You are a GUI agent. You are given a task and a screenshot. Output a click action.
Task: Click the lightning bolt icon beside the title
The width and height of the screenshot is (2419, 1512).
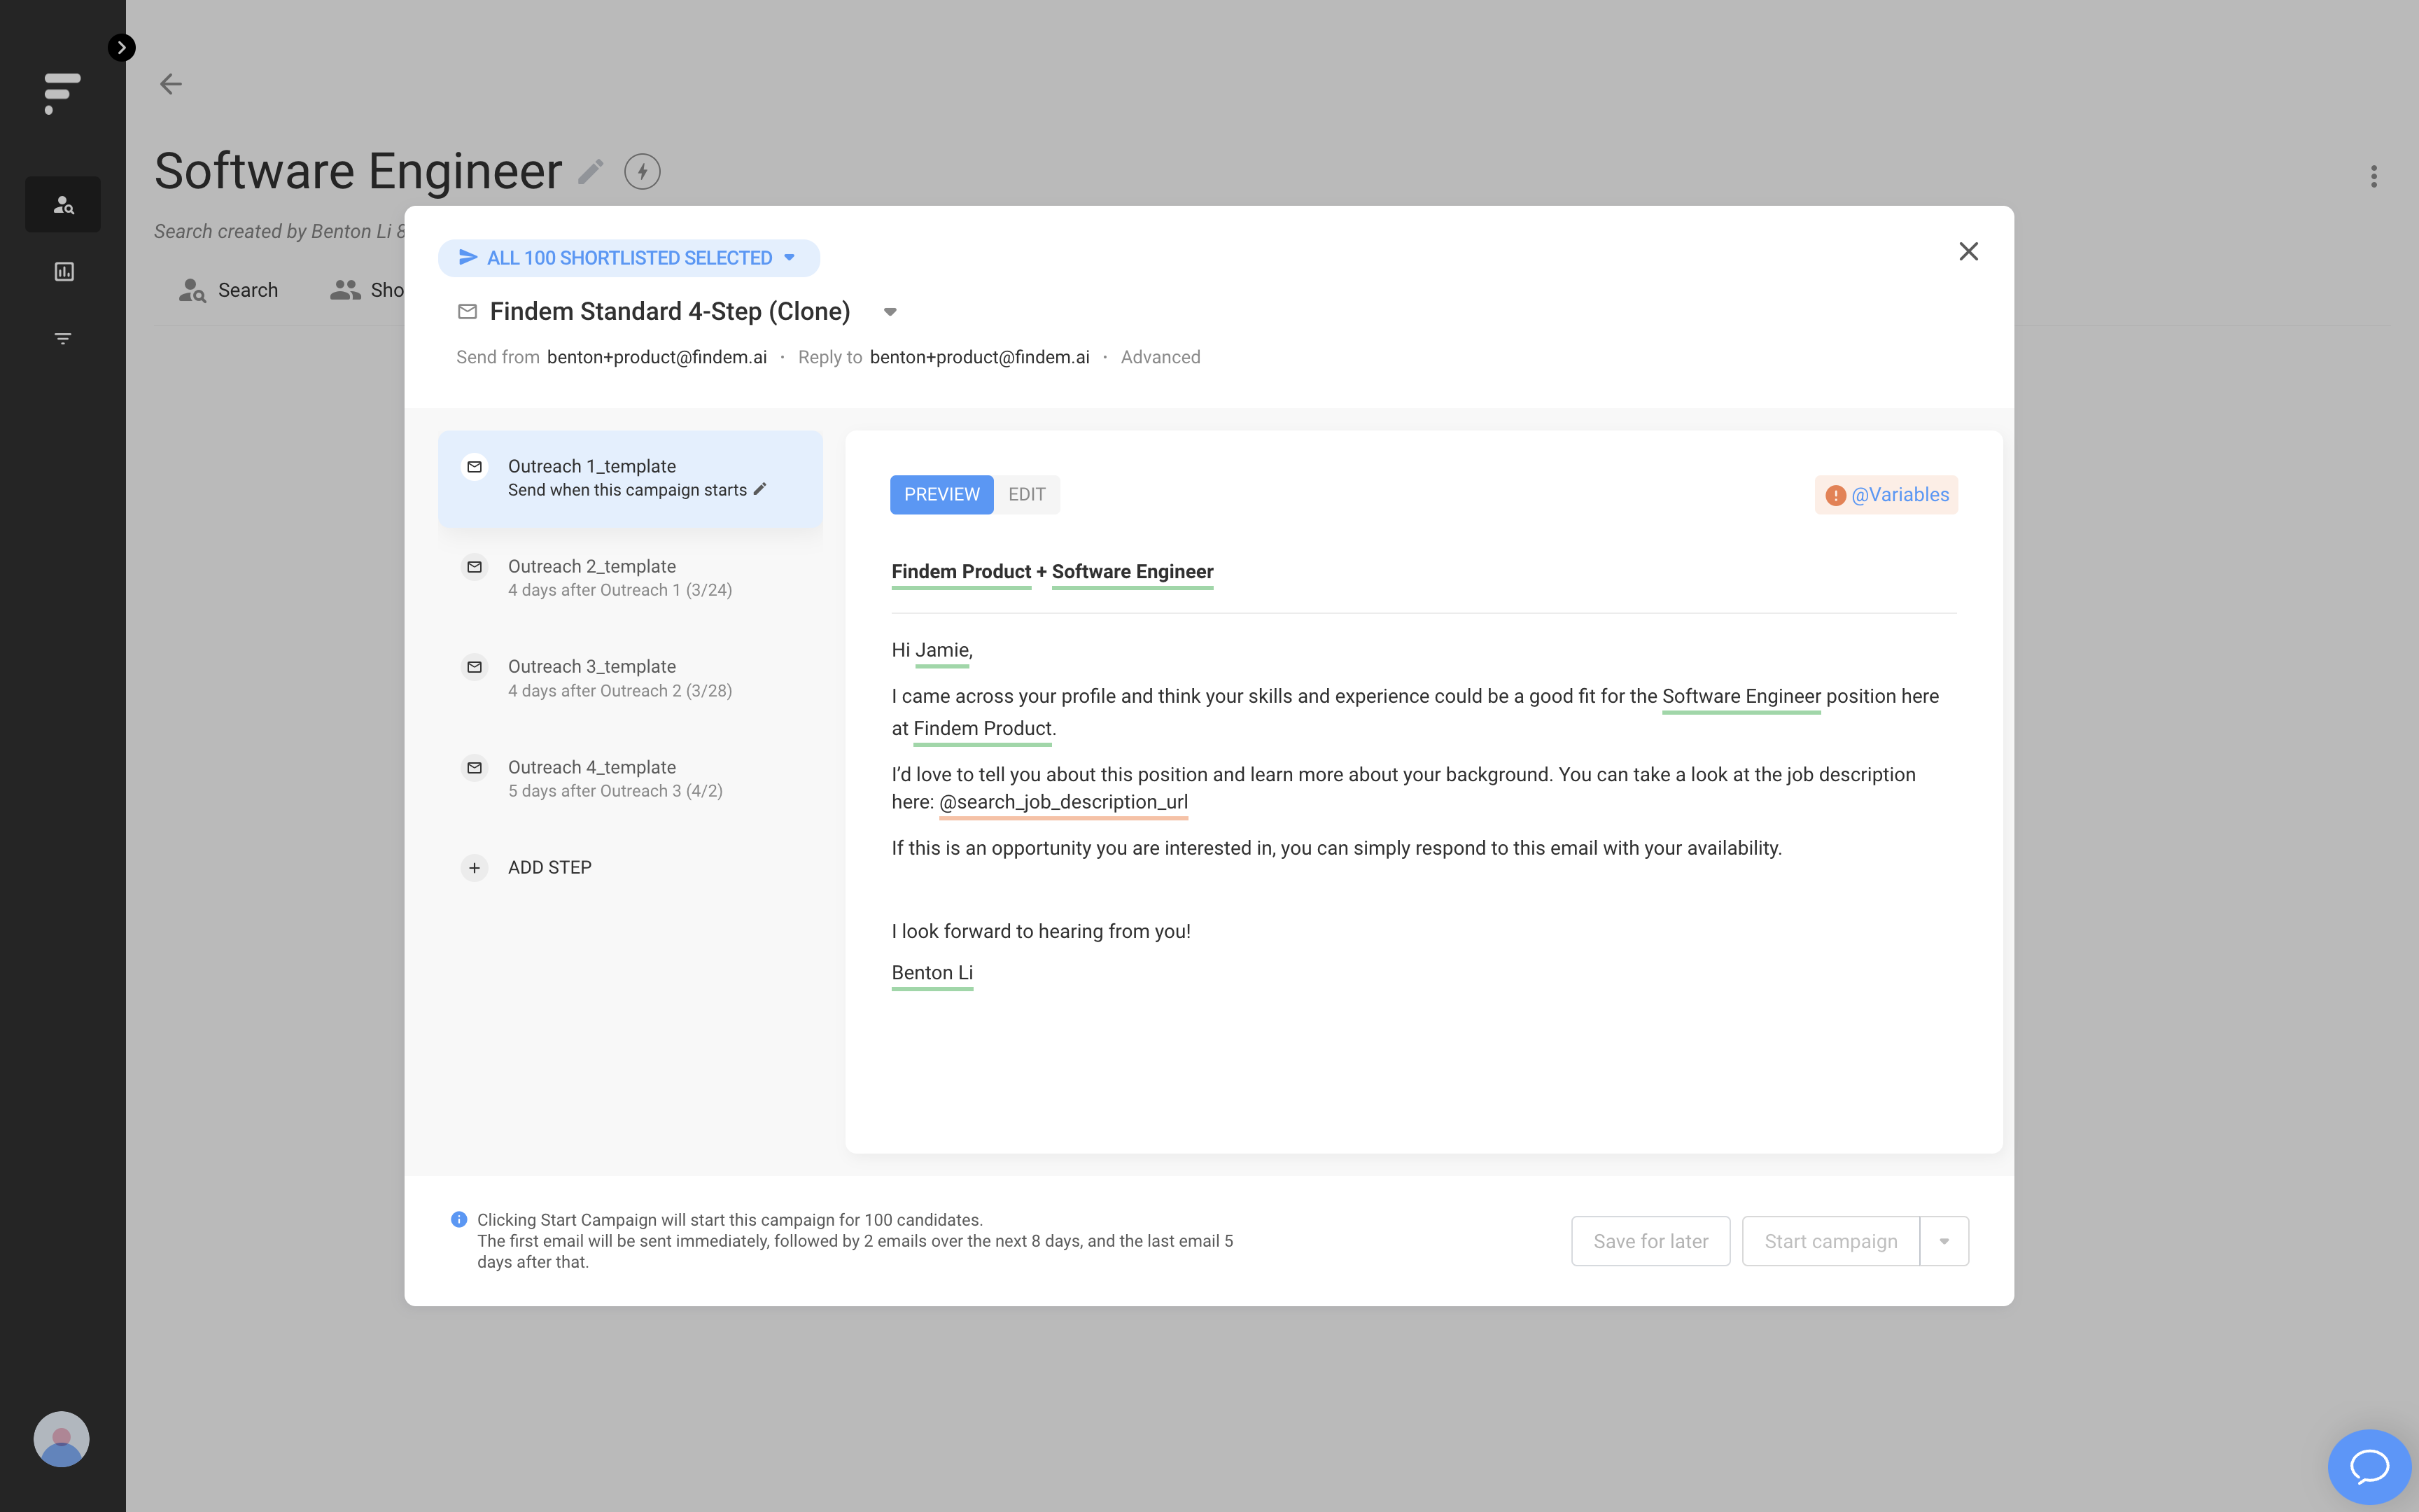(640, 171)
